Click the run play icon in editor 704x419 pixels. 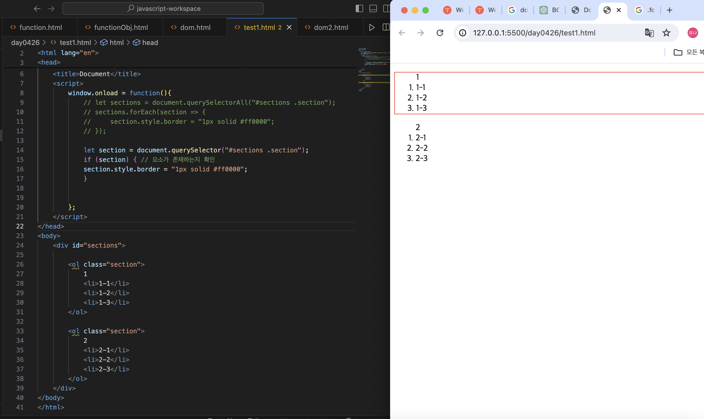[x=372, y=28]
